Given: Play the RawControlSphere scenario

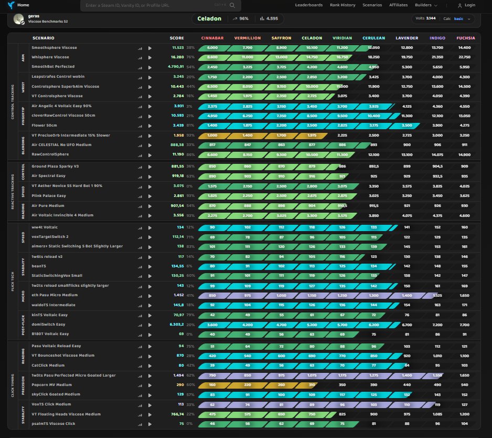Looking at the screenshot, I should [150, 155].
